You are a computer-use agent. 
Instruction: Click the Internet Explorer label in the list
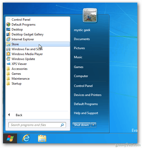(x=23, y=39)
